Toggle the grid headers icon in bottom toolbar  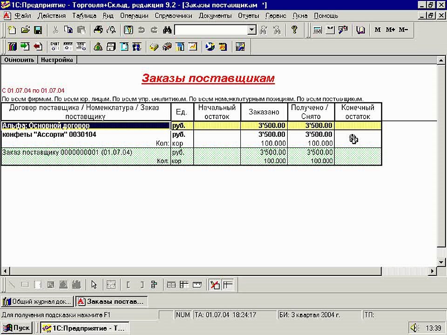coord(228,285)
